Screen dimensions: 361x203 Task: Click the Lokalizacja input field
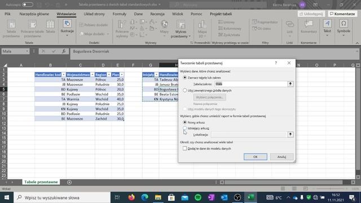coord(249,134)
